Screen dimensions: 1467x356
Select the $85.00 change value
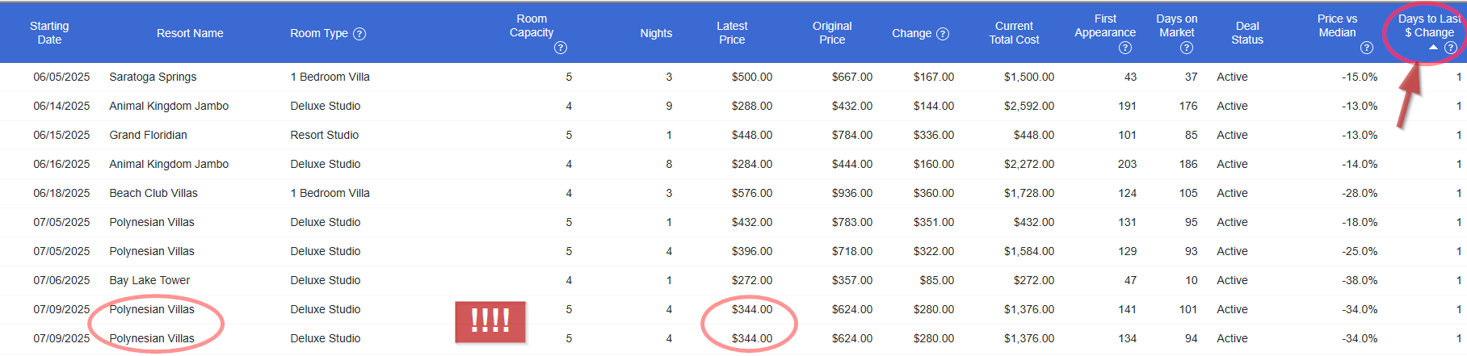tap(937, 281)
